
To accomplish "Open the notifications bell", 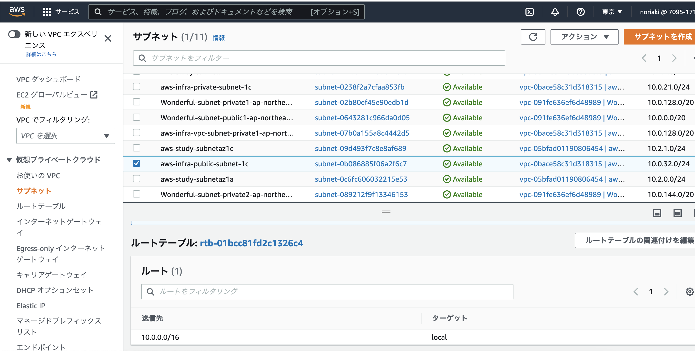I will [x=555, y=12].
